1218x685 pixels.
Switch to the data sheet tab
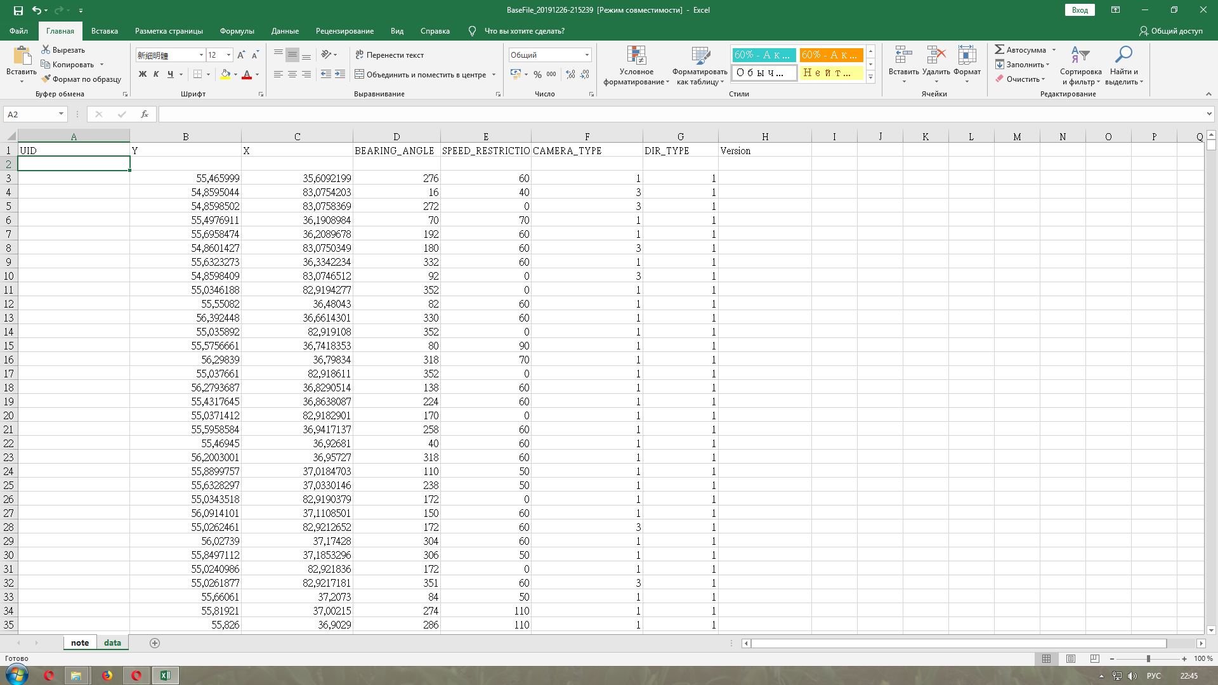(112, 643)
